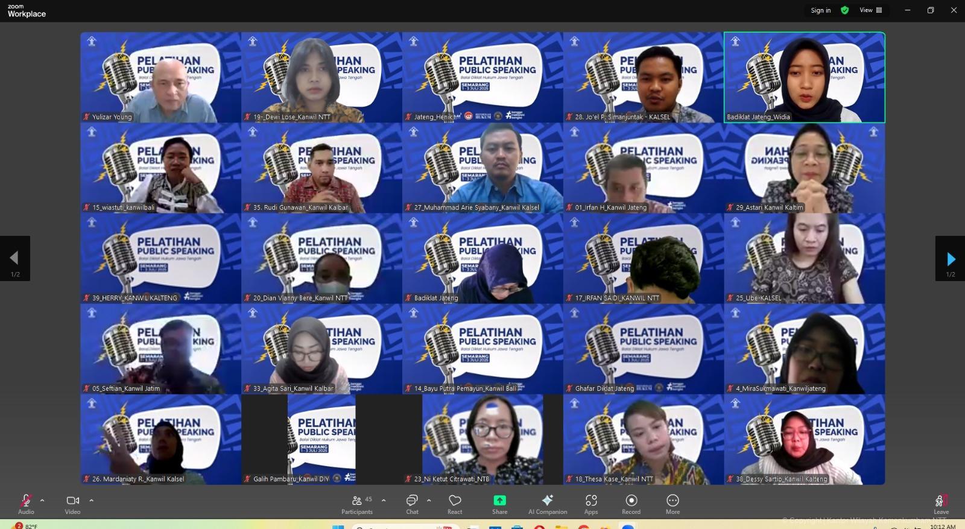Screen dimensions: 965x529
Task: Restore down the Zoom window
Action: [x=931, y=10]
